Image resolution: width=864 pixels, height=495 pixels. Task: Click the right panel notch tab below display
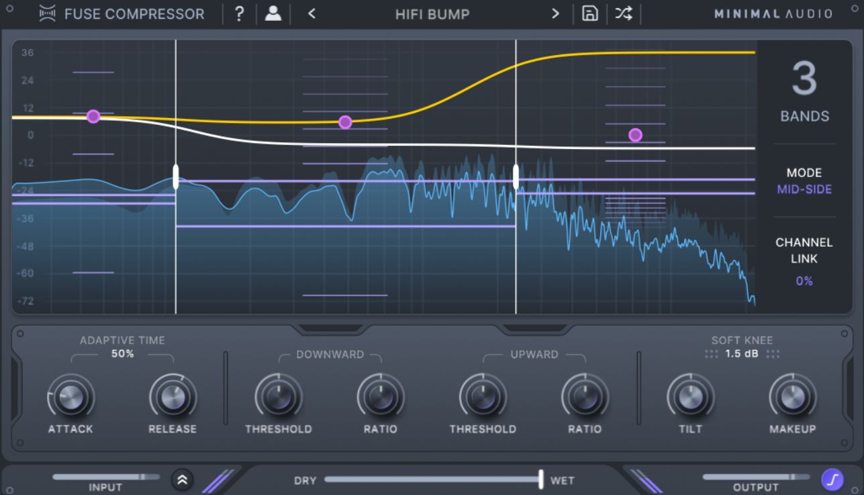pyautogui.click(x=534, y=329)
